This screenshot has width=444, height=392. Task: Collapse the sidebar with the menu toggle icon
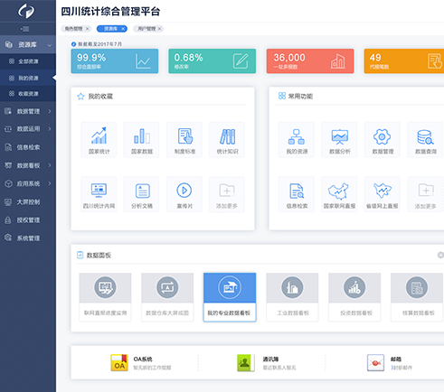tap(24, 29)
